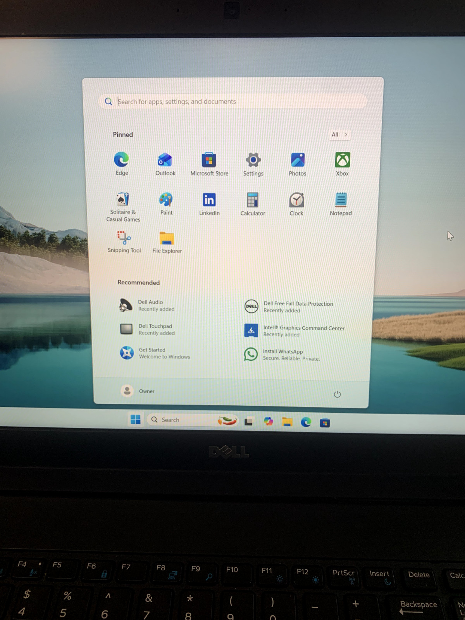This screenshot has width=465, height=620.
Task: Open the Calculator app
Action: click(x=253, y=204)
